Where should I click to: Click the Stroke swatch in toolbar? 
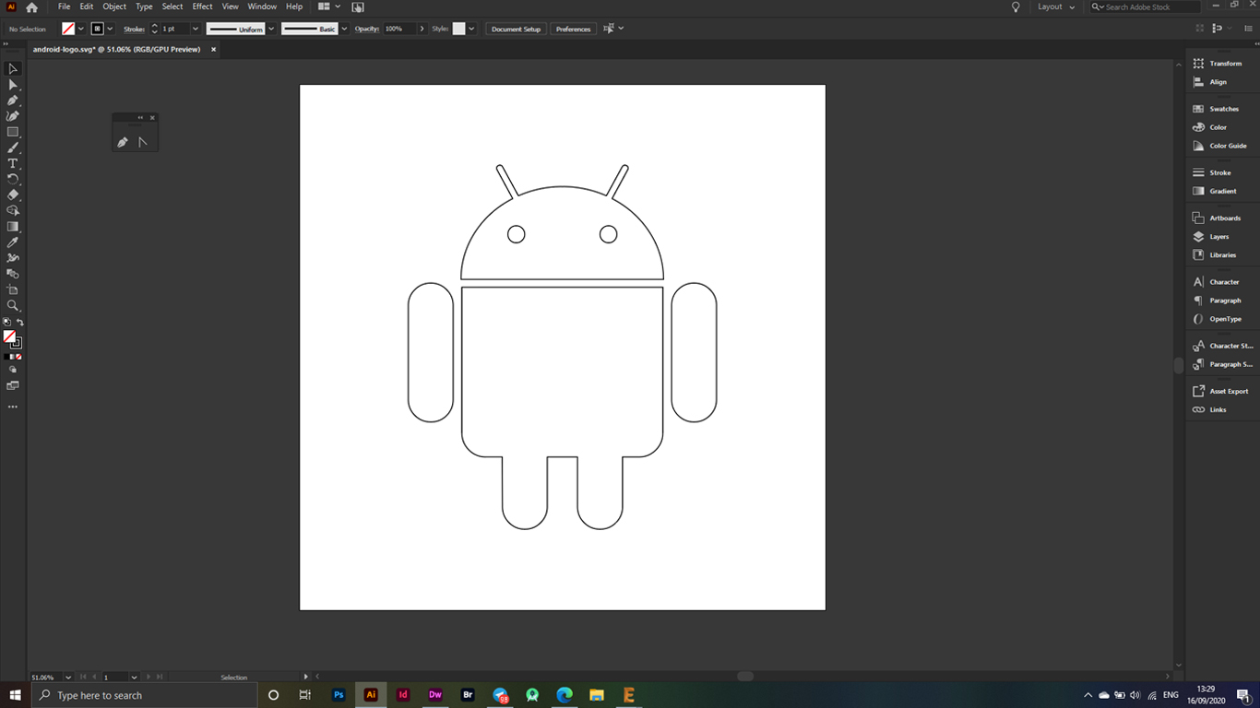[17, 343]
